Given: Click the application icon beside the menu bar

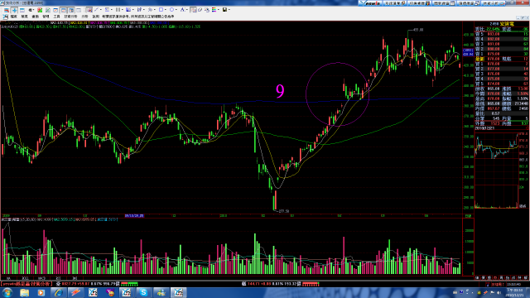Looking at the screenshot, I should coord(5,17).
